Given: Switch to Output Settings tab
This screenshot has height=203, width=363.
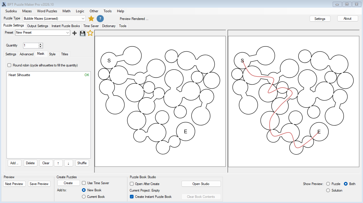Looking at the screenshot, I should pos(38,26).
